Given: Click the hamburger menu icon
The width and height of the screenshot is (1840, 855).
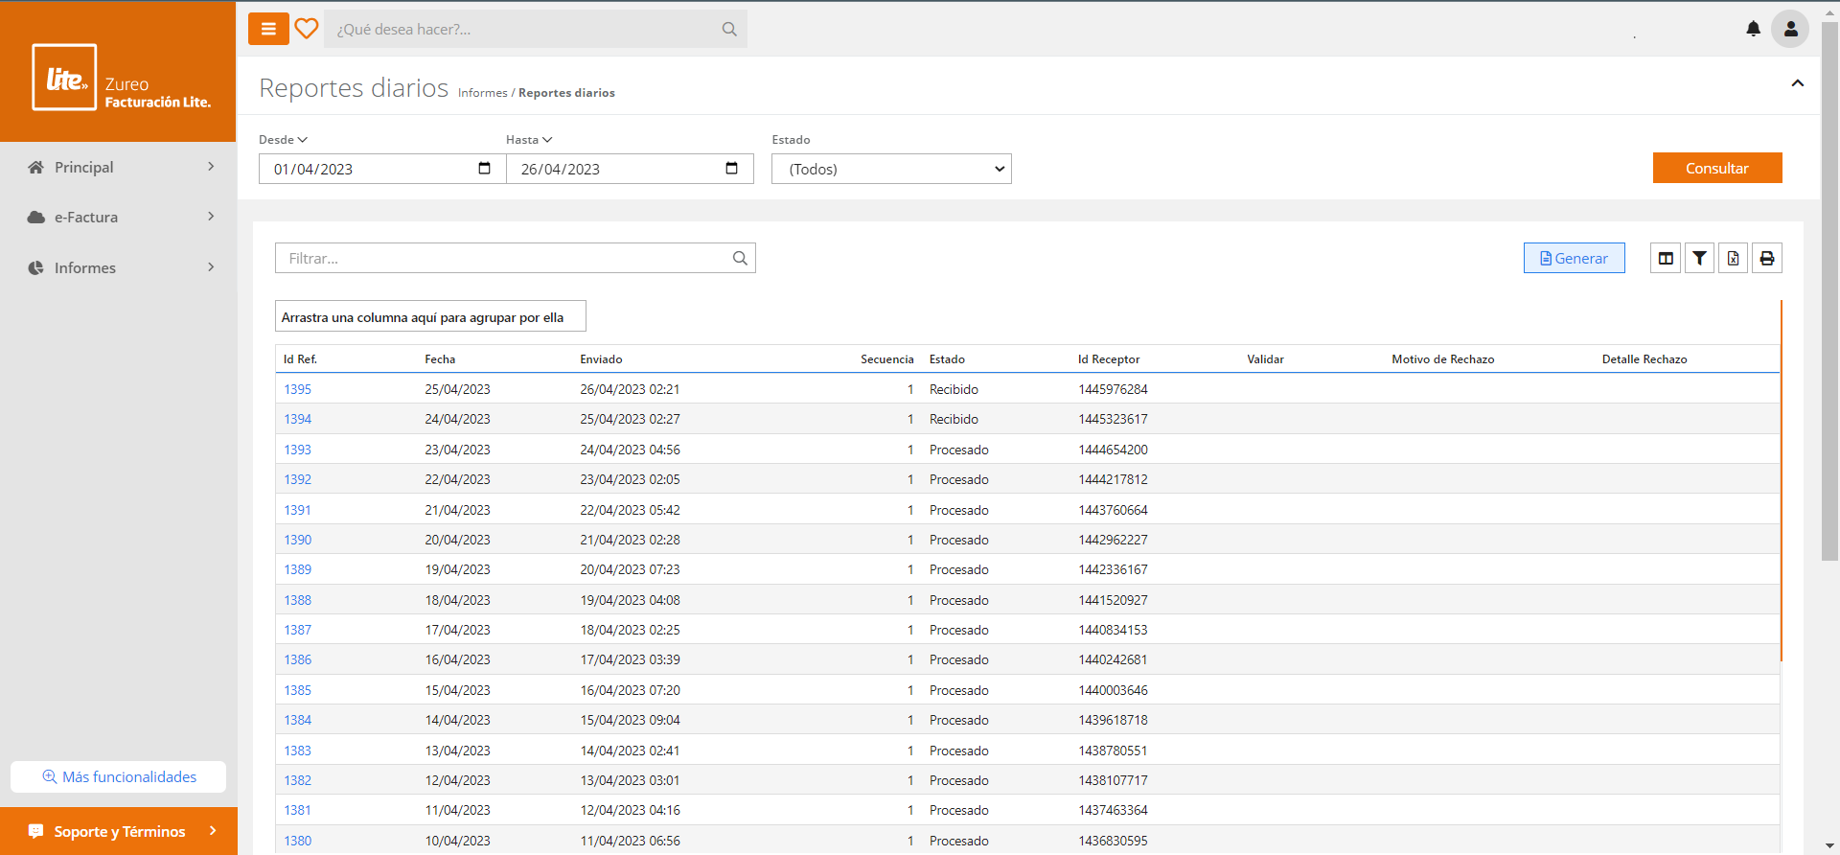Looking at the screenshot, I should [x=268, y=29].
